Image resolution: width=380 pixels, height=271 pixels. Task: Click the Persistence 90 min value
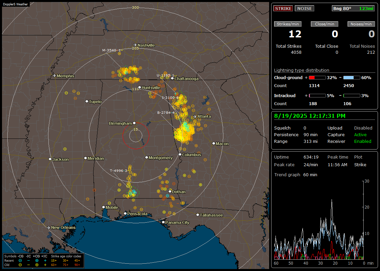(x=311, y=134)
